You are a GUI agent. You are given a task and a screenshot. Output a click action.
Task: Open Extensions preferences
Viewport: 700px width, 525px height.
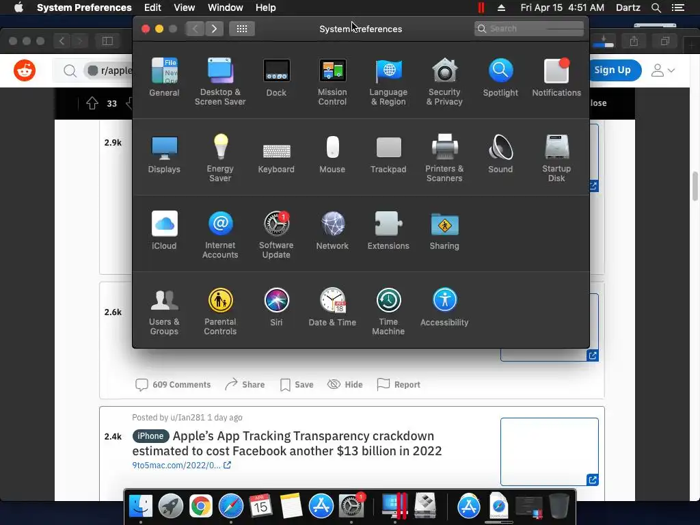tap(388, 230)
